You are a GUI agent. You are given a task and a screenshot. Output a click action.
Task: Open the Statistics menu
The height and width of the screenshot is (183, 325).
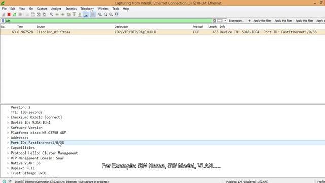click(71, 9)
